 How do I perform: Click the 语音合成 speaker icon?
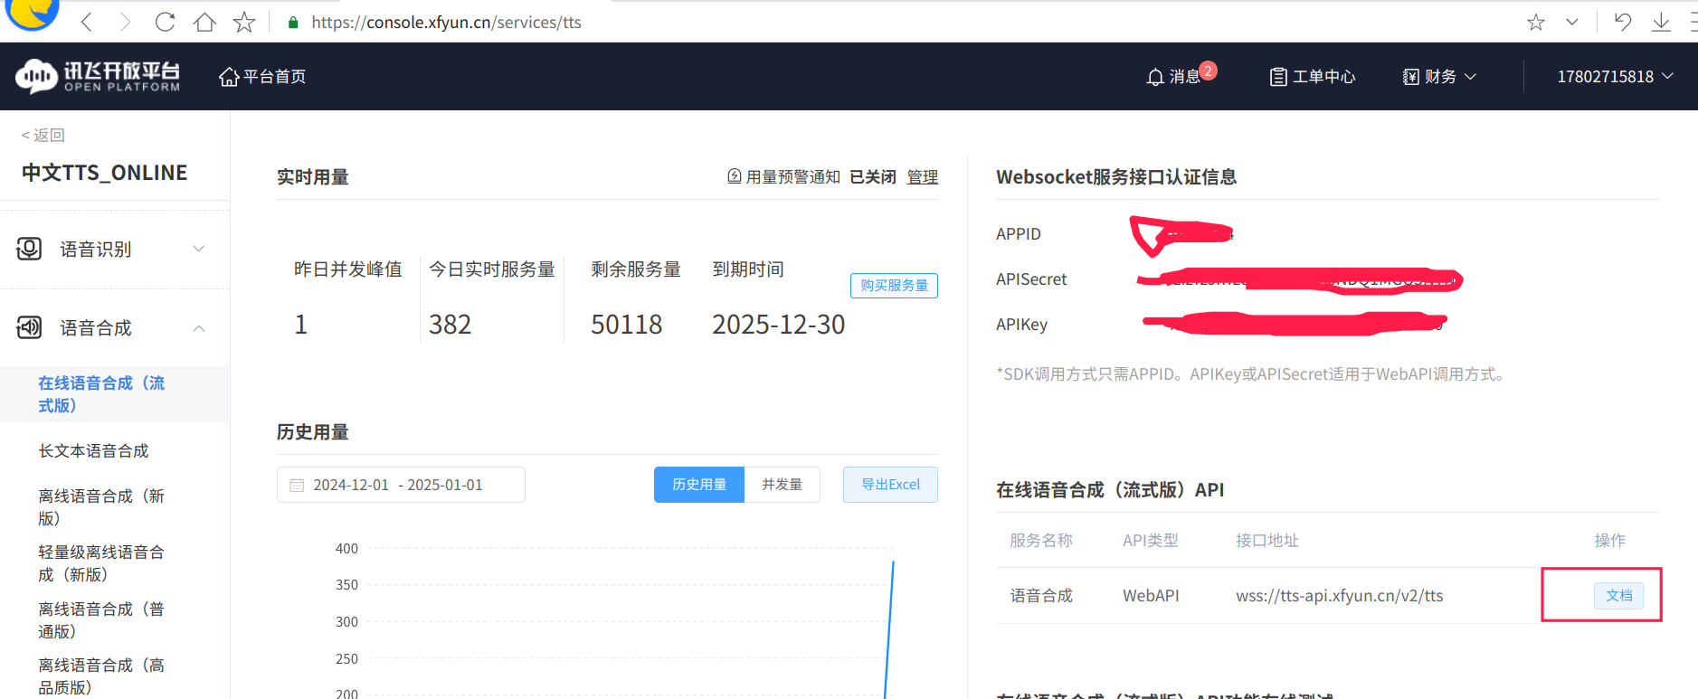coord(30,327)
